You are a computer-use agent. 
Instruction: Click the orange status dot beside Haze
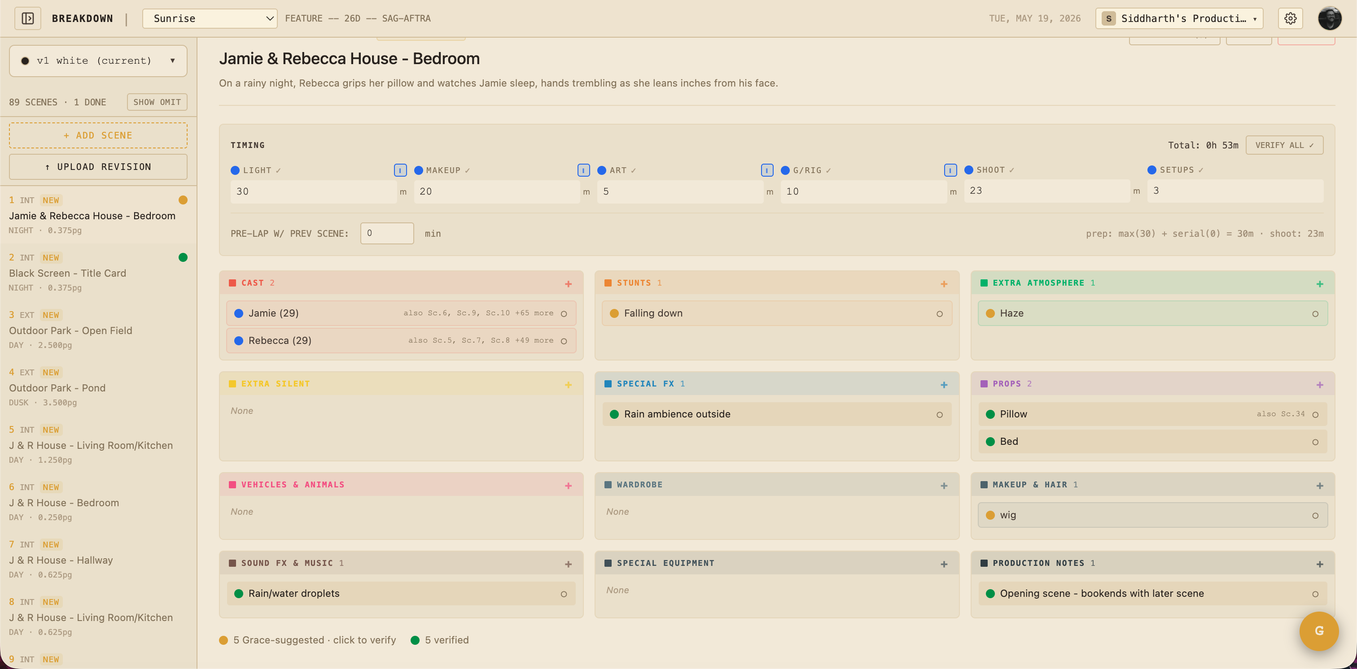(990, 313)
